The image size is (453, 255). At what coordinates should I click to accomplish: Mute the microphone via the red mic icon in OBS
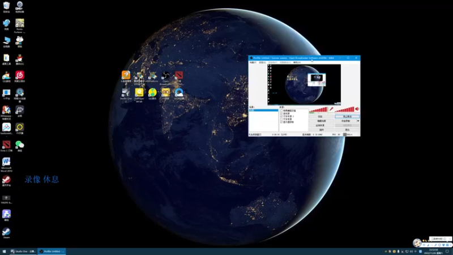[x=331, y=109]
